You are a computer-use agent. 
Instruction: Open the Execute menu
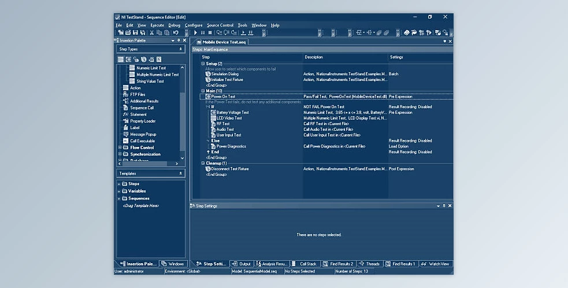coord(157,25)
